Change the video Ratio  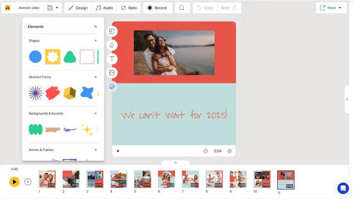(x=130, y=8)
